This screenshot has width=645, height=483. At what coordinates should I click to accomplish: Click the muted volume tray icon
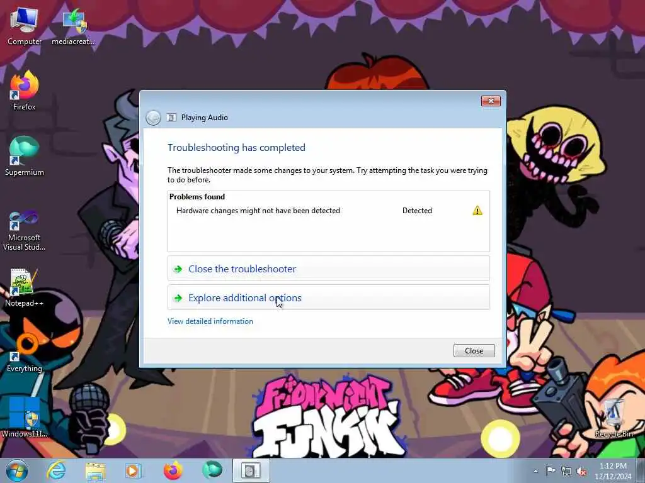581,471
